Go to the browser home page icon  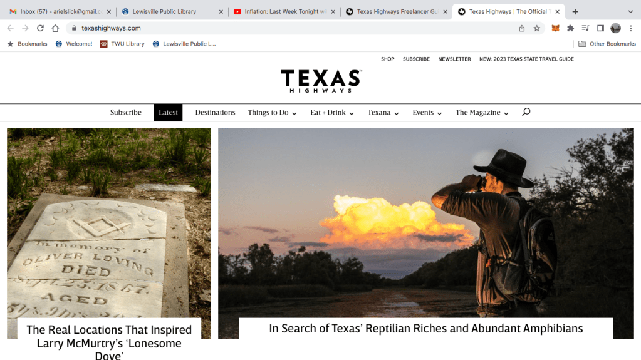click(x=55, y=28)
